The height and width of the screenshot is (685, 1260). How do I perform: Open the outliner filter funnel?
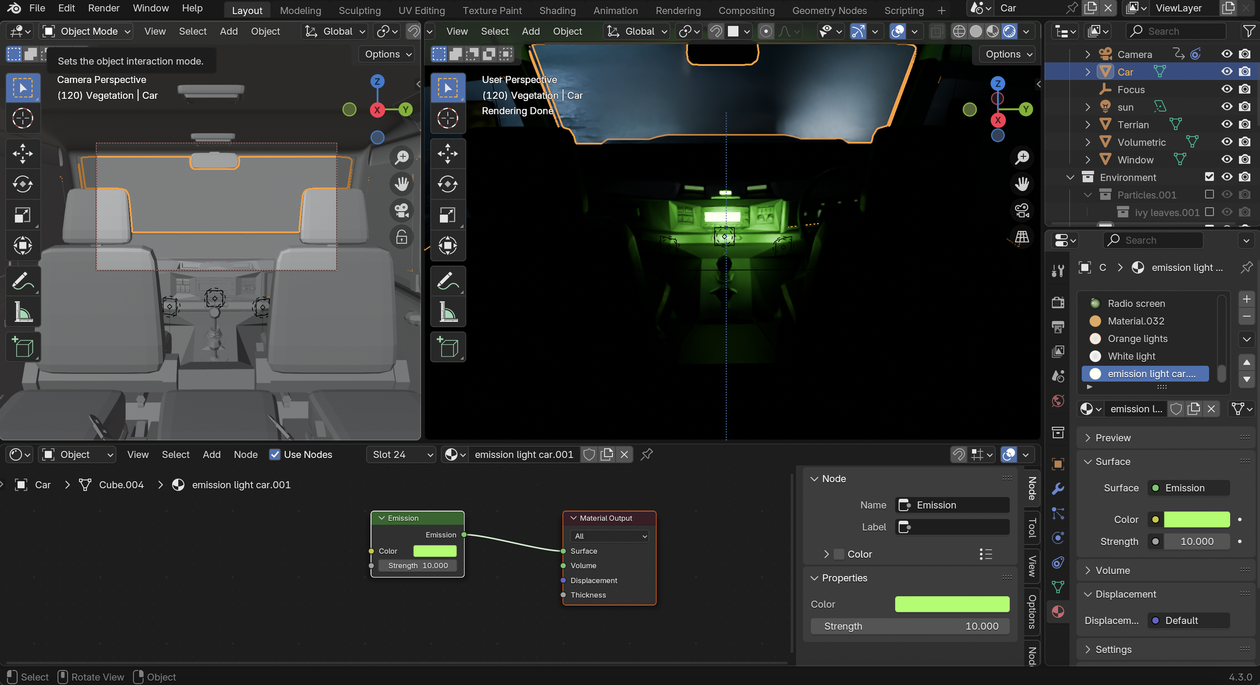click(1249, 31)
